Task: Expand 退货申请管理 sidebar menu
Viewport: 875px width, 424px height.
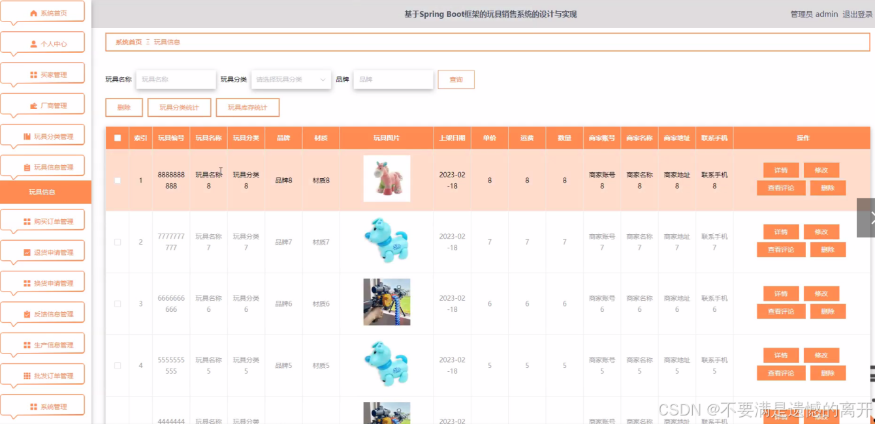Action: pos(42,252)
